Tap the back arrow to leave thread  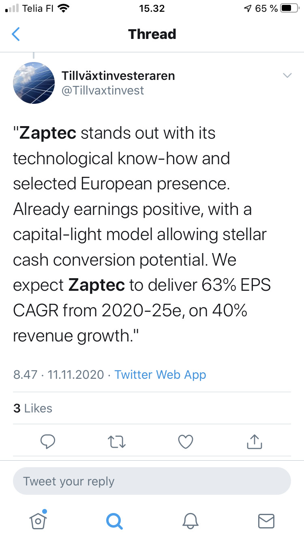click(16, 34)
